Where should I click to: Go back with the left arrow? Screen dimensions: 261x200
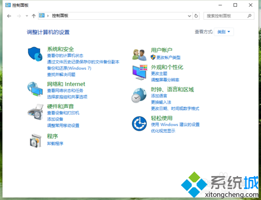coord(9,16)
